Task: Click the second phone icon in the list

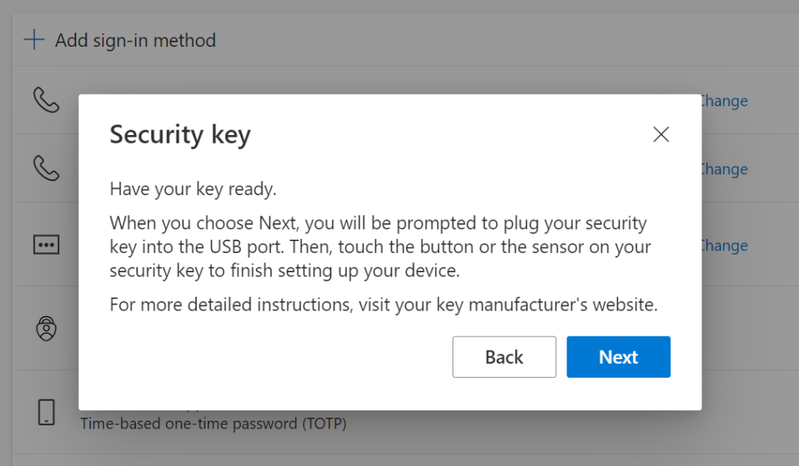Action: coord(46,168)
